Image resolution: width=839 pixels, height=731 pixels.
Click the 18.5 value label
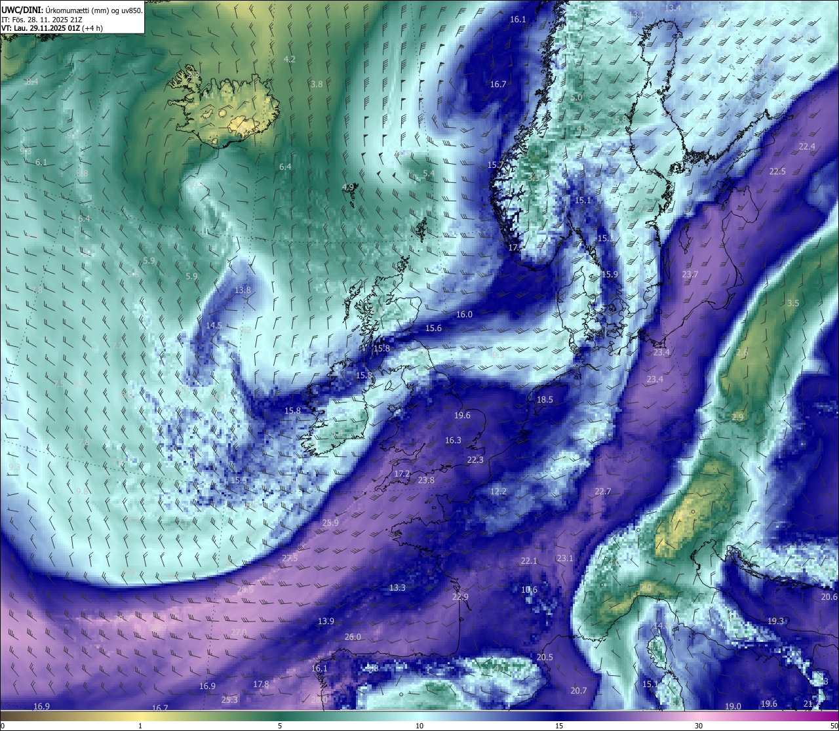(x=545, y=399)
